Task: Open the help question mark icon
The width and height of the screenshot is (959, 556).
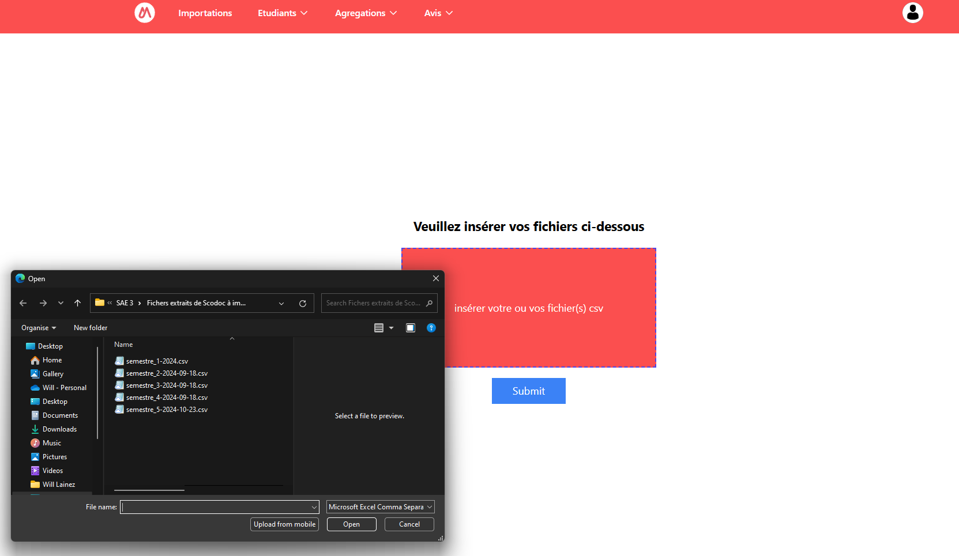Action: pos(431,328)
